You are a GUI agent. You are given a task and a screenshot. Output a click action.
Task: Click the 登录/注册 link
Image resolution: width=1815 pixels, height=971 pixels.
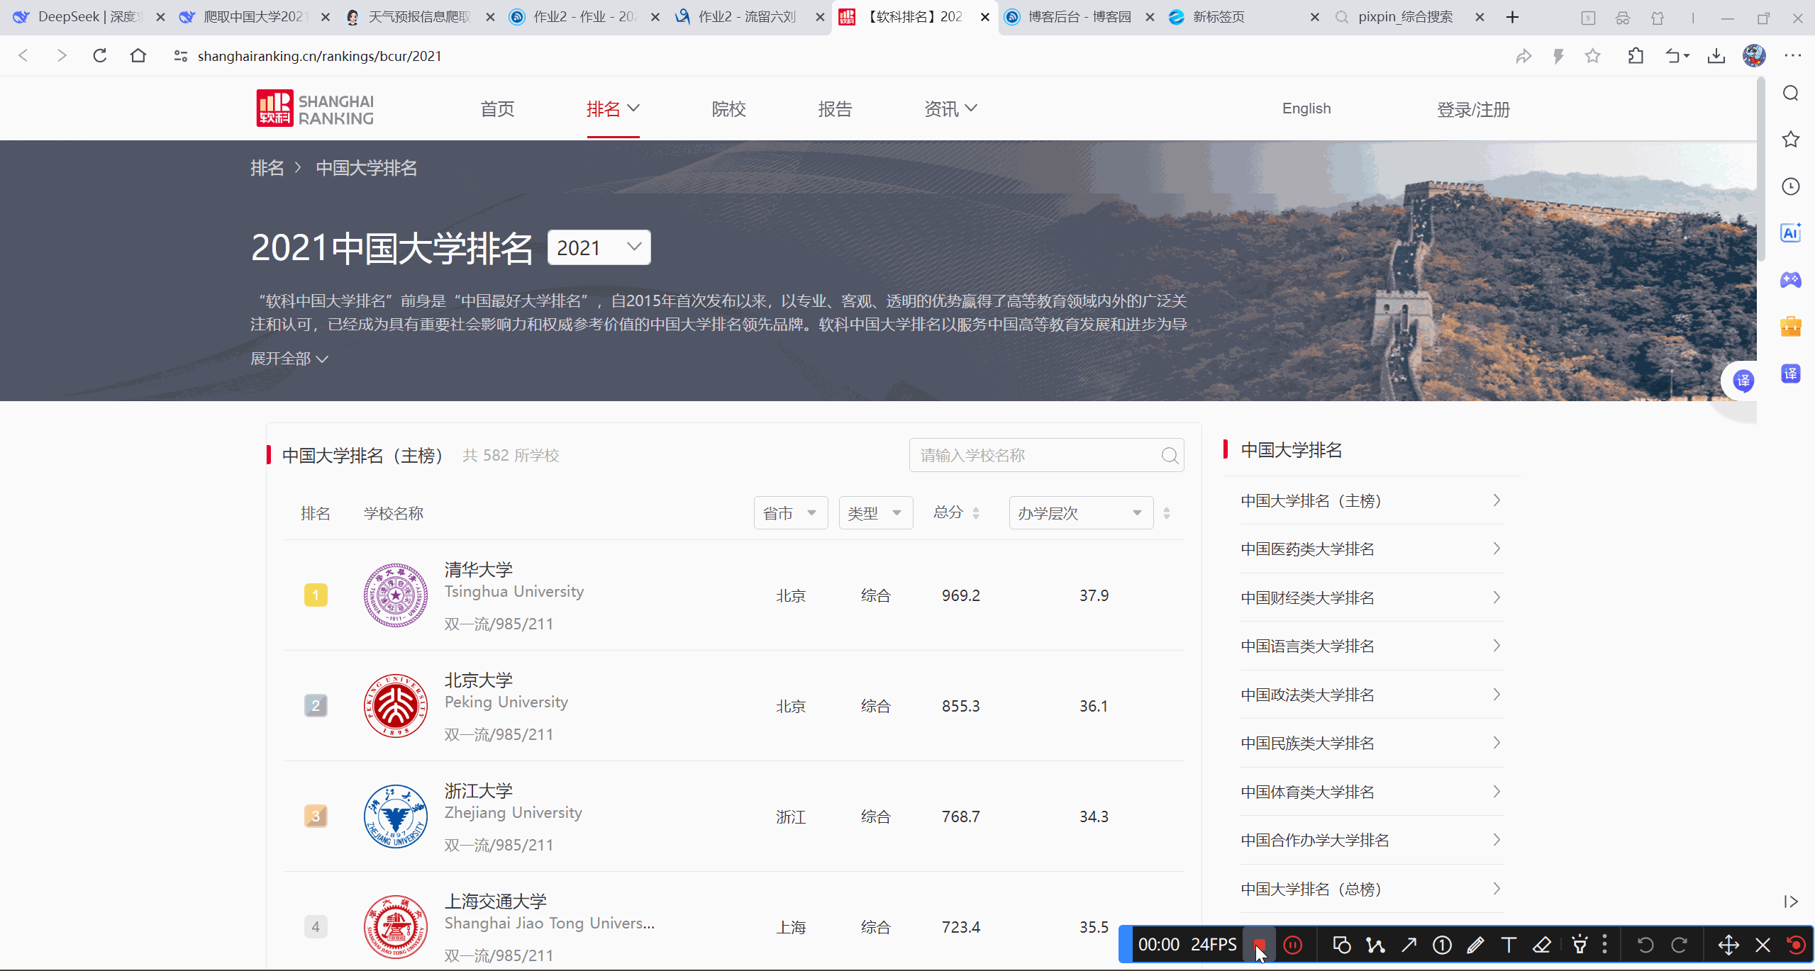pos(1473,110)
